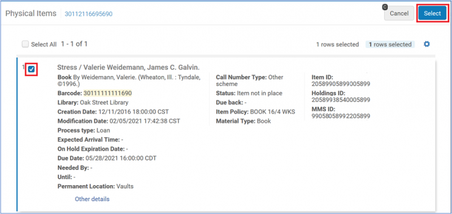
Task: Expand the Other details link
Action: pos(92,199)
